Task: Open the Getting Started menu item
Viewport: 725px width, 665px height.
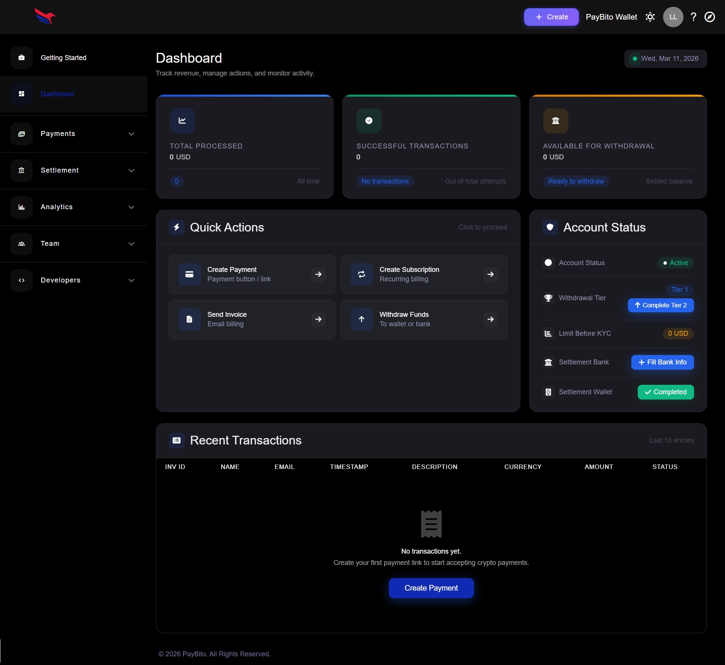Action: point(74,58)
